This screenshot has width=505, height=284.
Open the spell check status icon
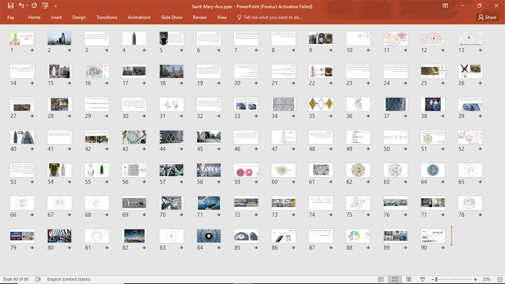(38, 279)
